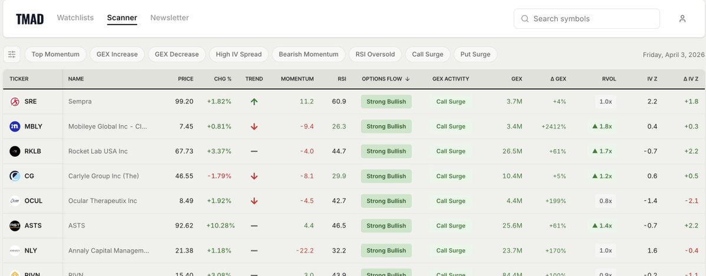The image size is (706, 276).
Task: Click the NLY Annaly logo icon
Action: [15, 250]
